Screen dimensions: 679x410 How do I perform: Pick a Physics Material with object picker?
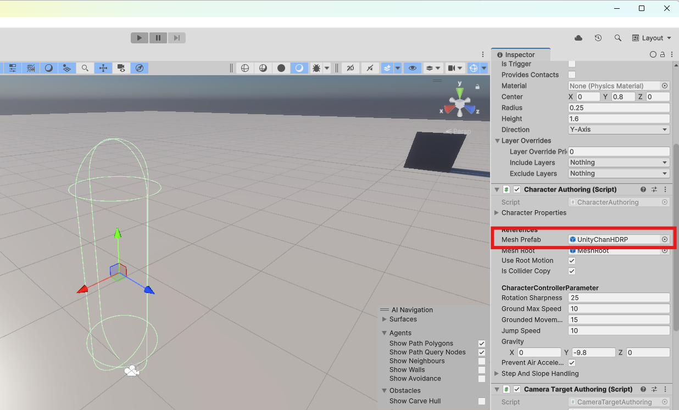tap(665, 86)
